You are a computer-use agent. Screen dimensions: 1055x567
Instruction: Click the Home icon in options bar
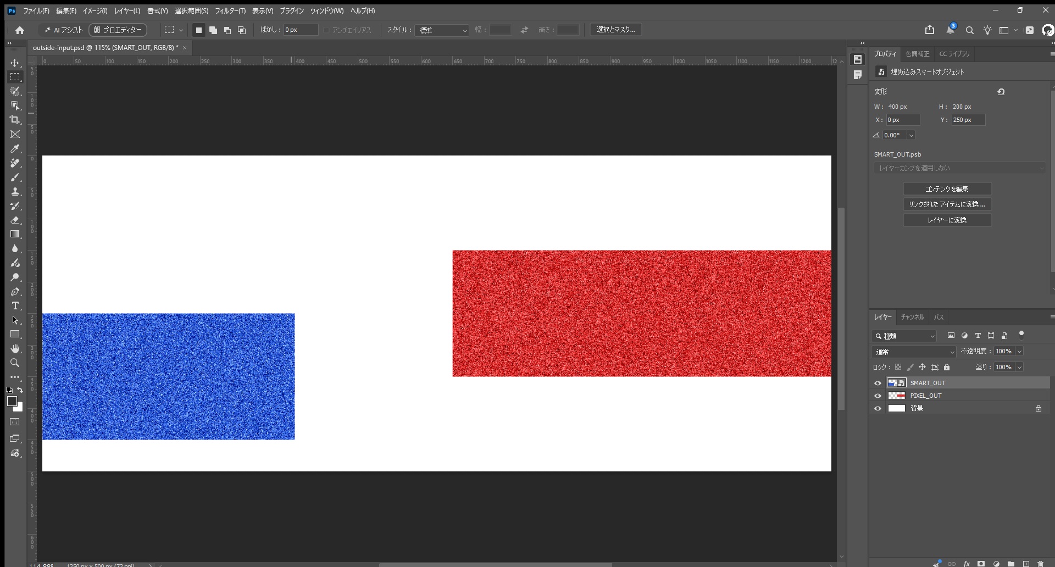20,30
